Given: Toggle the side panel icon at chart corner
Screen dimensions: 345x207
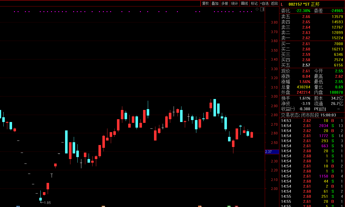Looking at the screenshot, I should [x=262, y=9].
